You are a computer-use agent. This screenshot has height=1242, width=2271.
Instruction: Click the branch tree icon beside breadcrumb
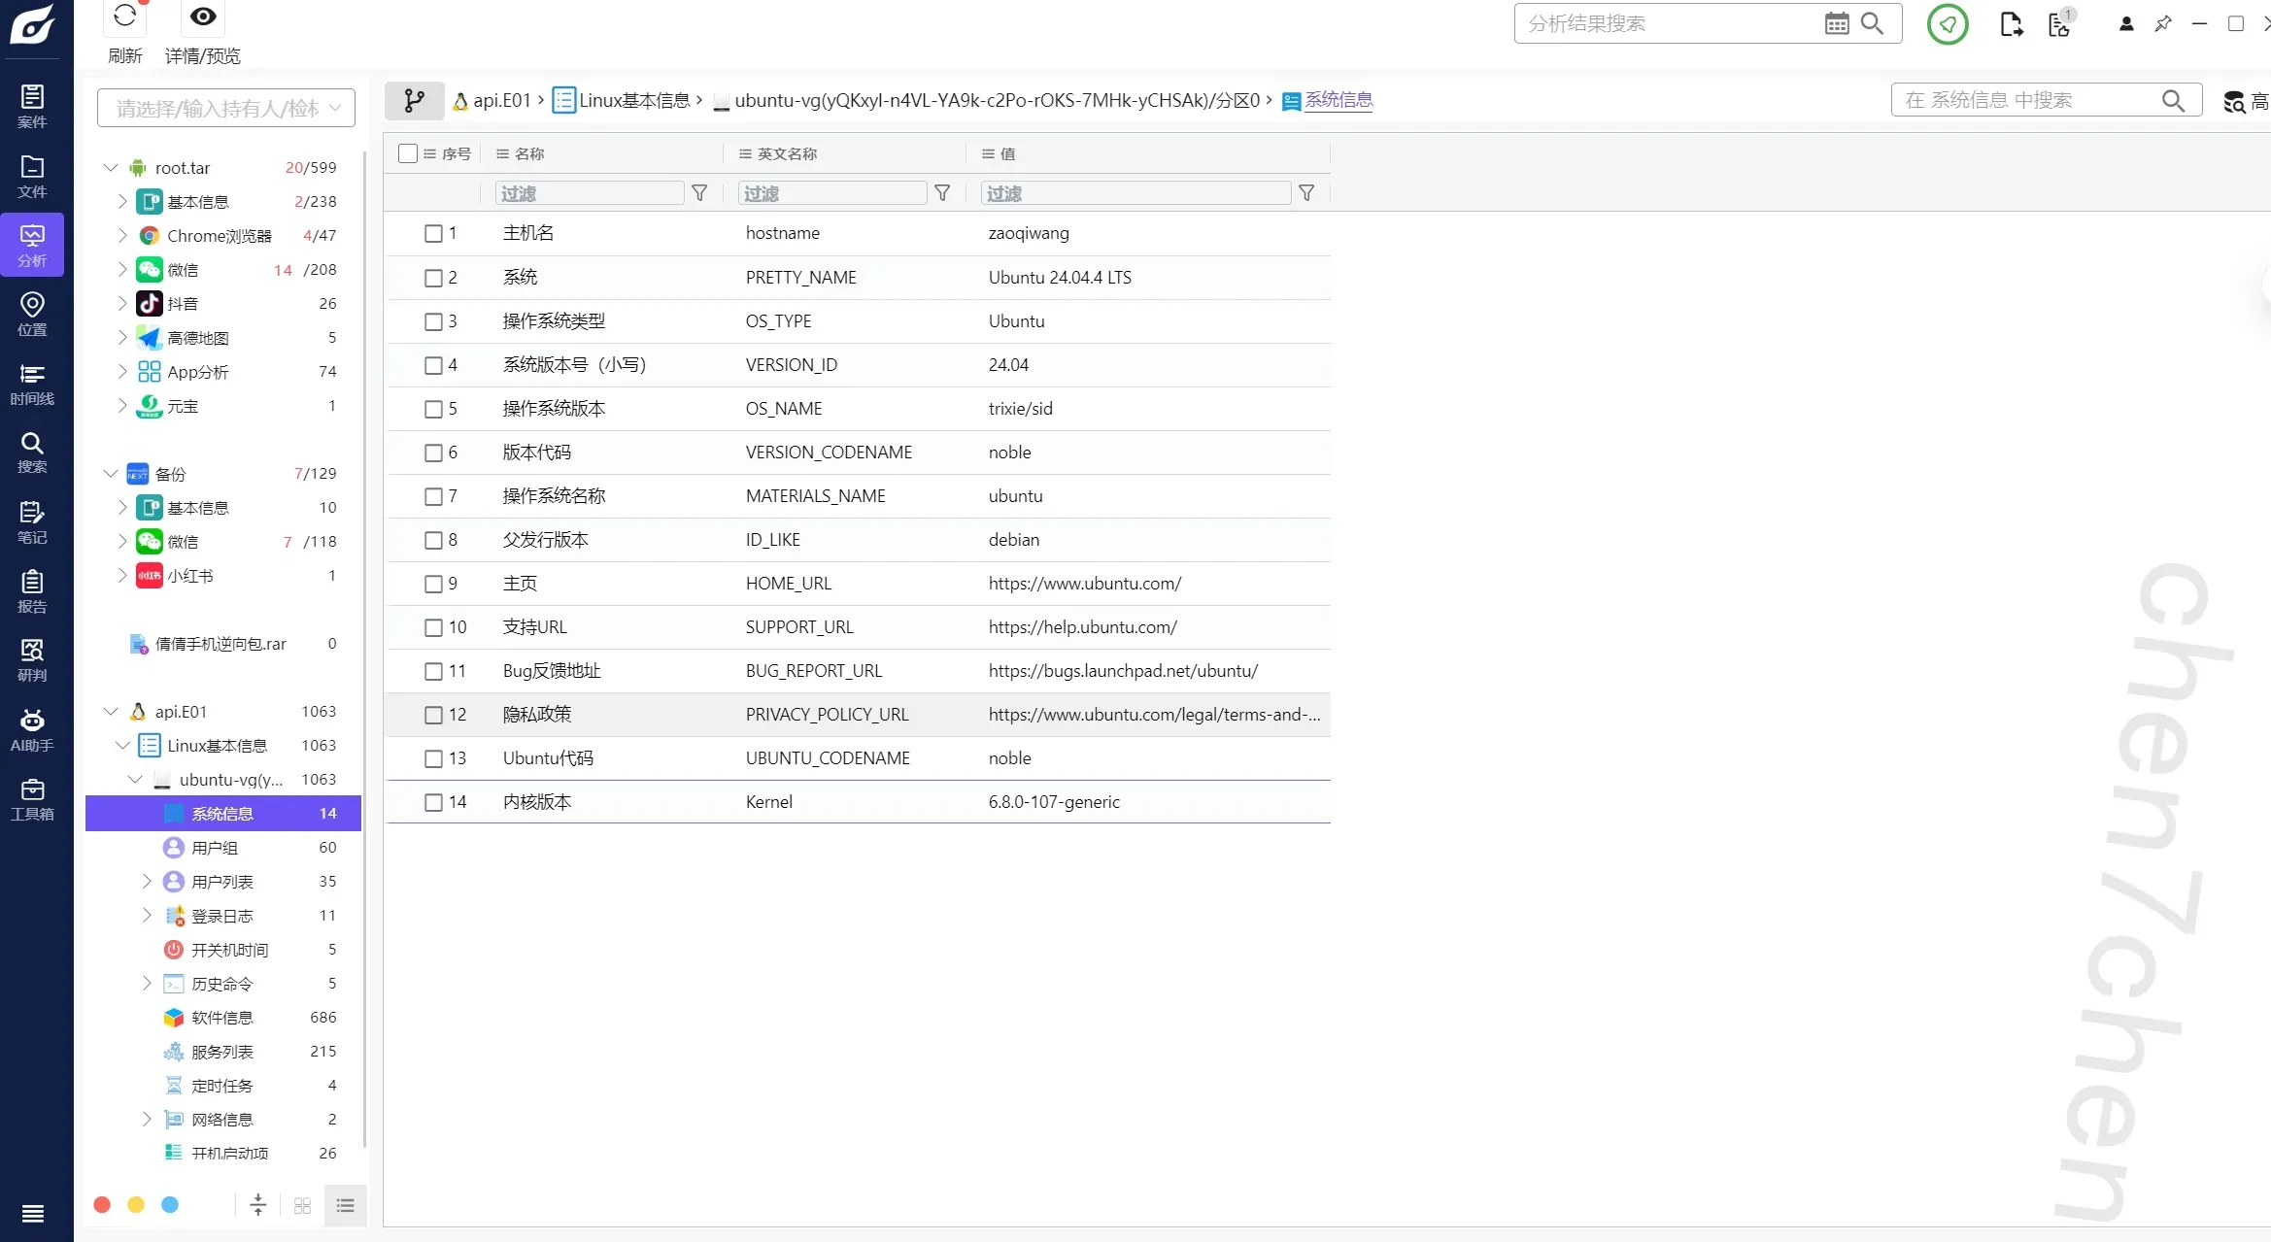tap(414, 100)
